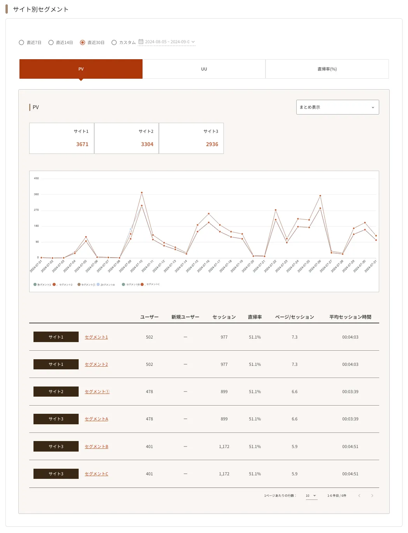Select the カスタム radio button
Image resolution: width=408 pixels, height=533 pixels.
[114, 42]
